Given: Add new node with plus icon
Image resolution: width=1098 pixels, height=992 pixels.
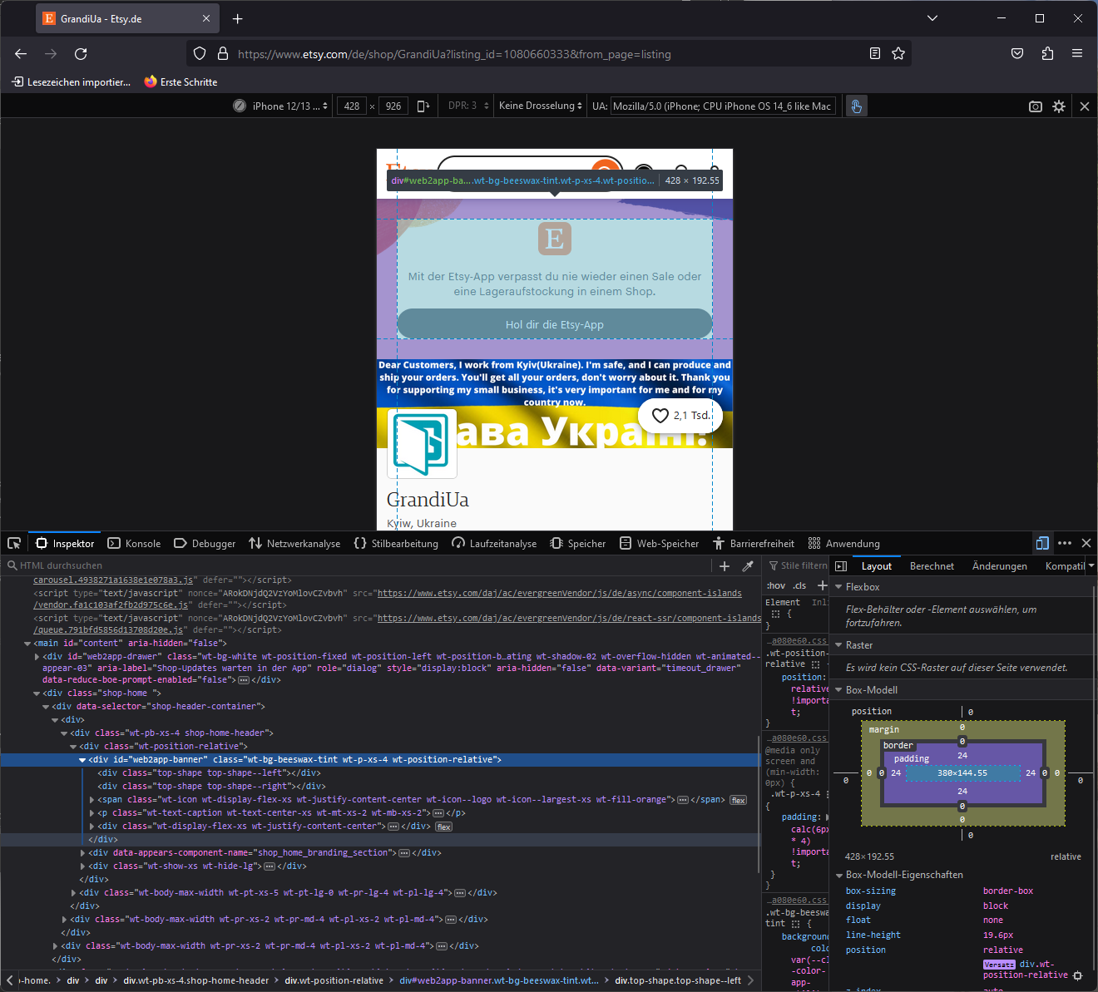Looking at the screenshot, I should click(x=725, y=566).
